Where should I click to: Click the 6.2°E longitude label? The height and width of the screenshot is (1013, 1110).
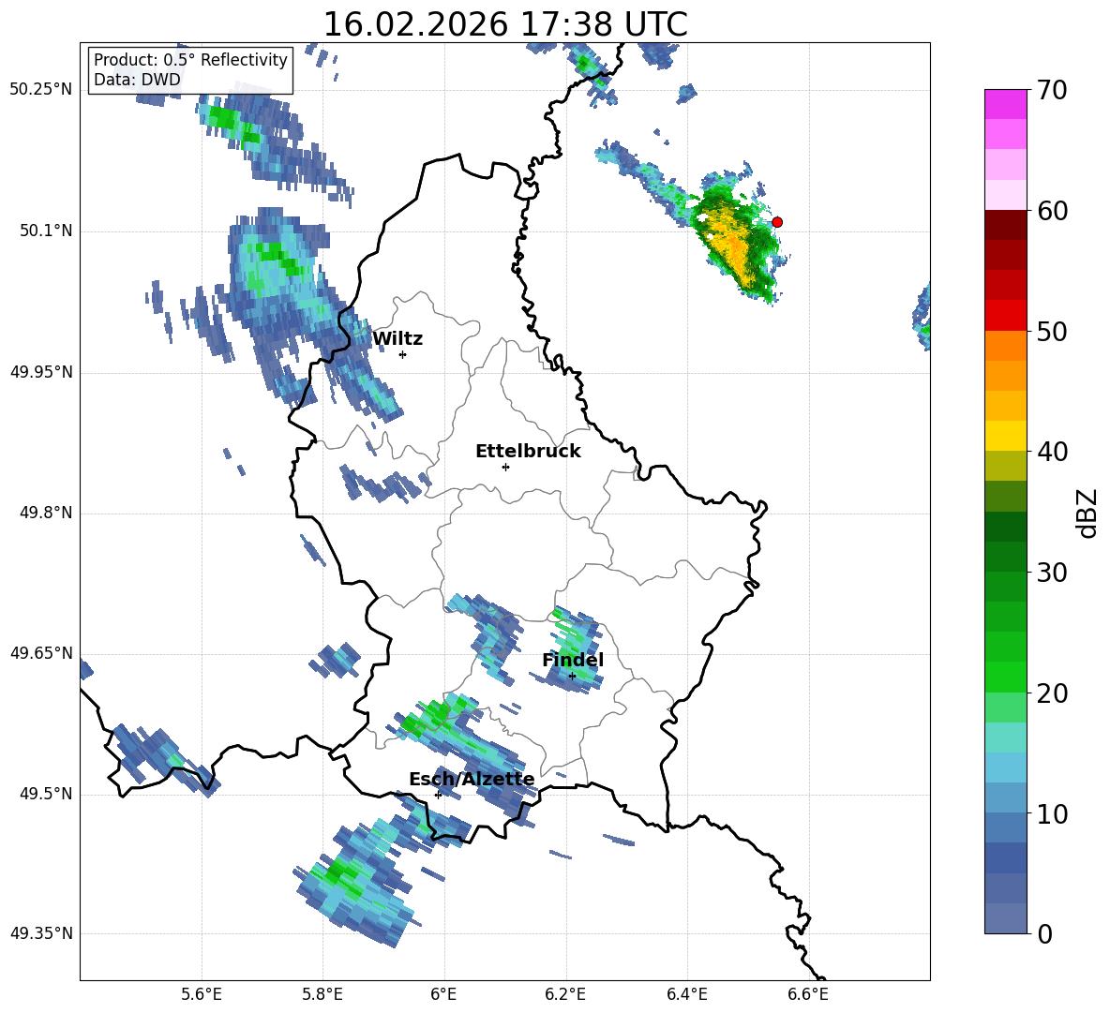coord(565,994)
